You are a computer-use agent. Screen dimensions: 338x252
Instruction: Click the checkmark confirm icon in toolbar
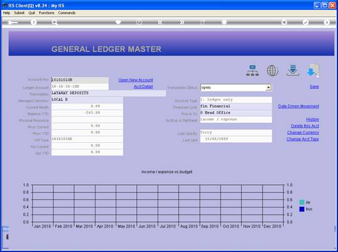(305, 23)
